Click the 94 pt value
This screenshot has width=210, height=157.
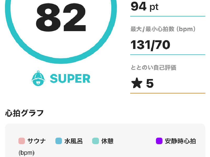[x=145, y=7]
